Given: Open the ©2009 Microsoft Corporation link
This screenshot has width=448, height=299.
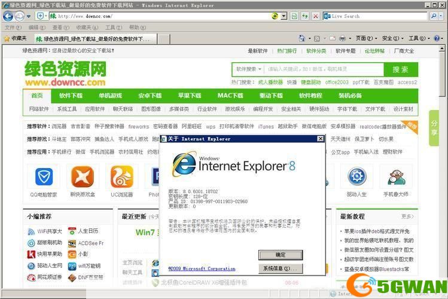Looking at the screenshot, I should 202,269.
